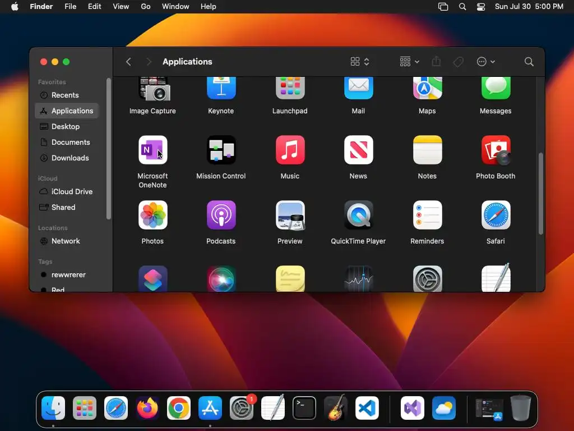This screenshot has height=431, width=574.
Task: Open the Keynote app icon
Action: coord(221,88)
